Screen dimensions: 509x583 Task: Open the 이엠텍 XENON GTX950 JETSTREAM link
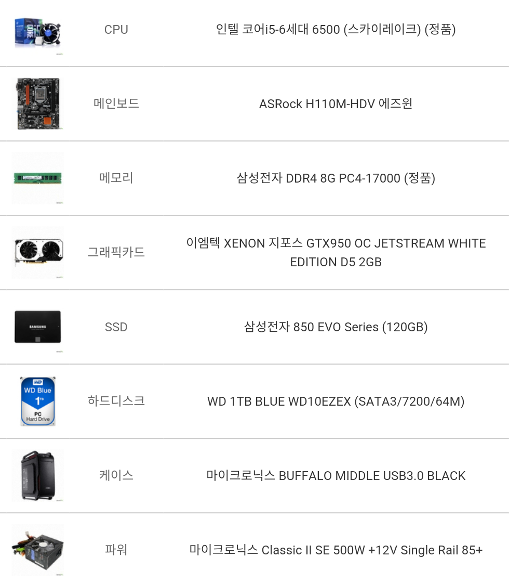(336, 253)
